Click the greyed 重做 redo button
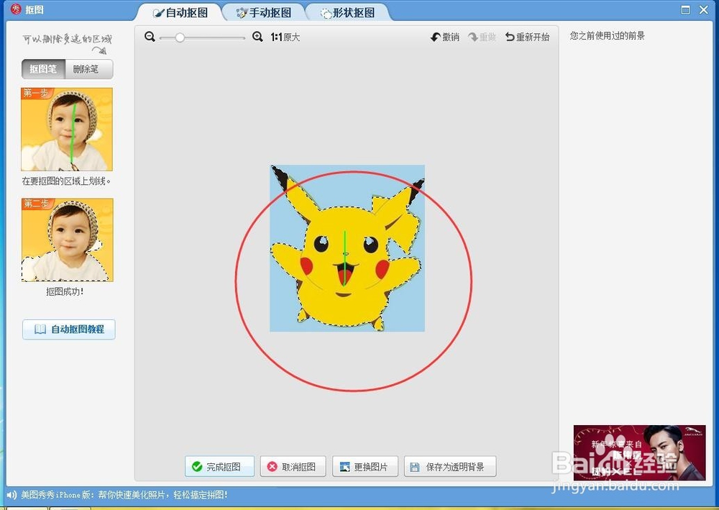The width and height of the screenshot is (719, 510). [x=482, y=37]
